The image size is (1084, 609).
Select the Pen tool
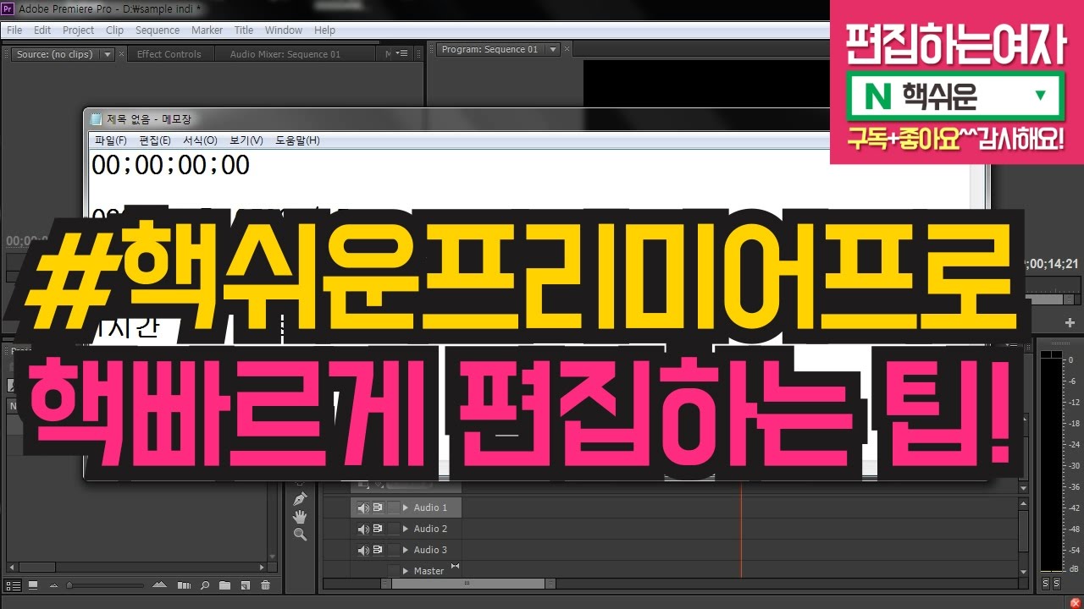(300, 499)
